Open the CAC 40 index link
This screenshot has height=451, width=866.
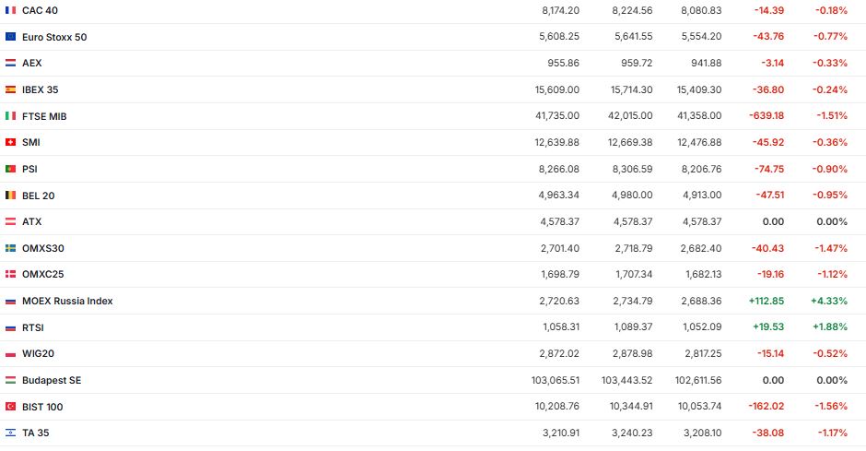tap(38, 10)
